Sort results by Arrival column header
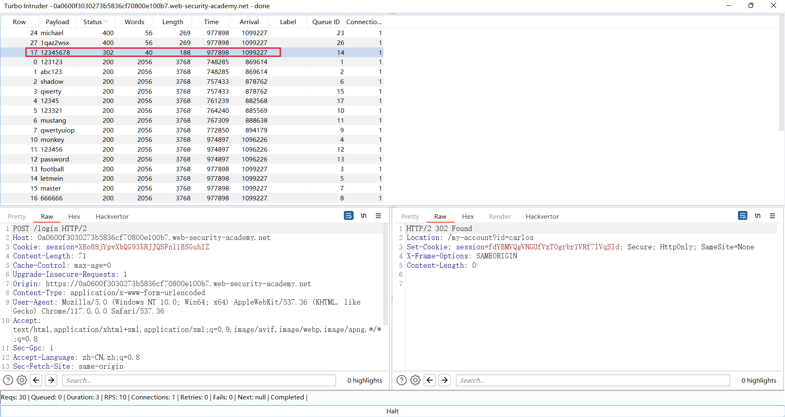785x417 pixels. point(249,22)
